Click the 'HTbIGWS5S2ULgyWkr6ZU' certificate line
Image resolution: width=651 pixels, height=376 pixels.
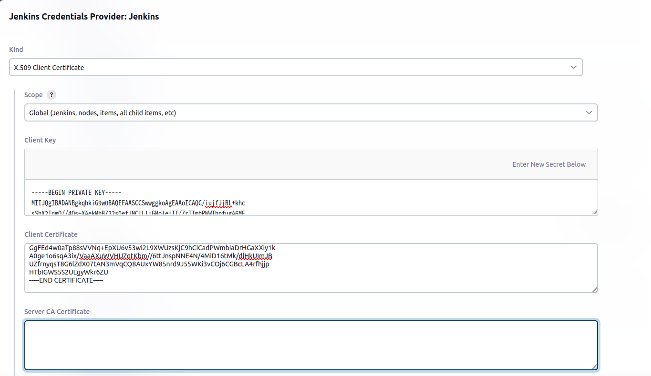(x=69, y=272)
